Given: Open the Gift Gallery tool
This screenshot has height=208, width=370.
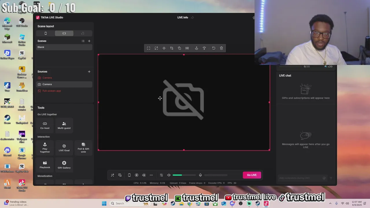Looking at the screenshot, I should pos(64,165).
